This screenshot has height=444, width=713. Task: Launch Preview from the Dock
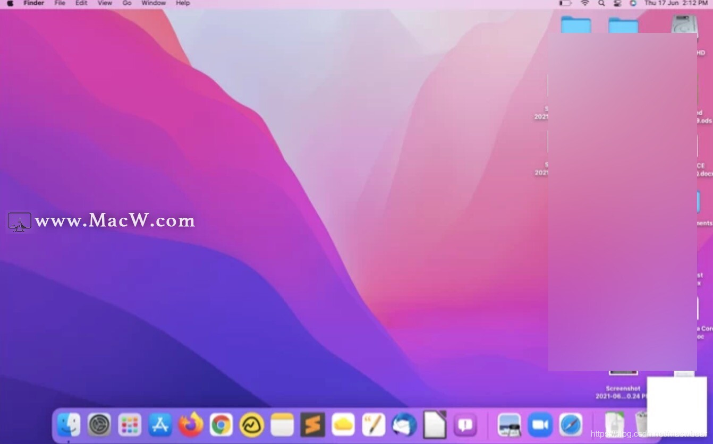(x=509, y=425)
